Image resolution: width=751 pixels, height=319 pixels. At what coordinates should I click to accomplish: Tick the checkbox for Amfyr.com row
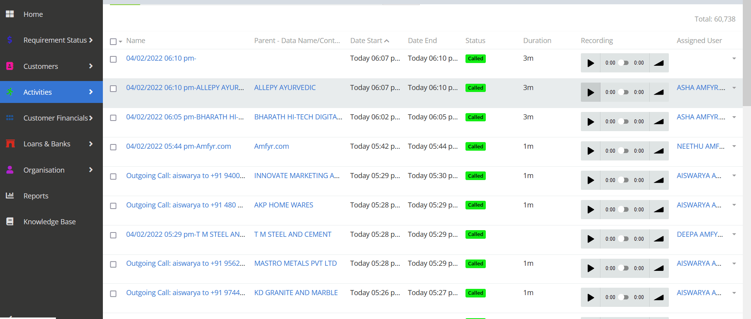click(x=113, y=147)
